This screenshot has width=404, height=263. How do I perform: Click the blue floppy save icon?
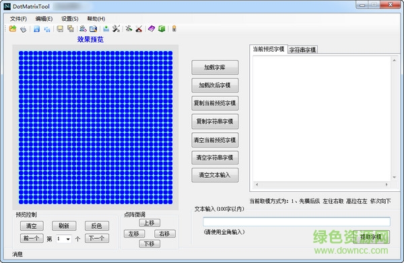36,29
